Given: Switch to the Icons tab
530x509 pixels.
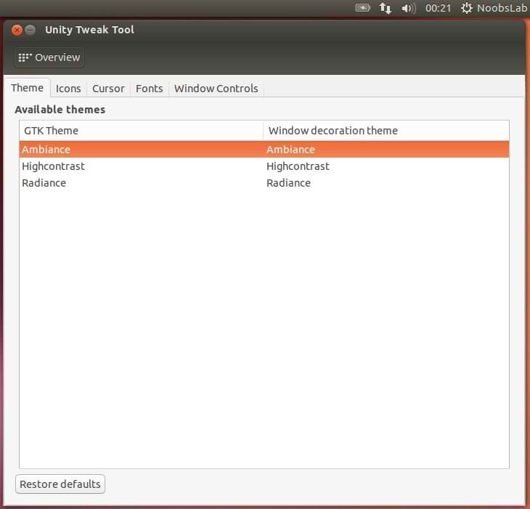Looking at the screenshot, I should tap(68, 89).
